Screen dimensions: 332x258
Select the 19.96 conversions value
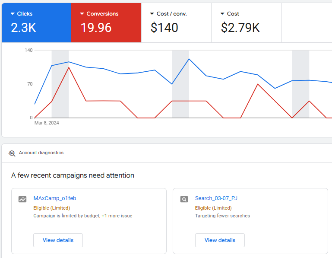pos(96,28)
